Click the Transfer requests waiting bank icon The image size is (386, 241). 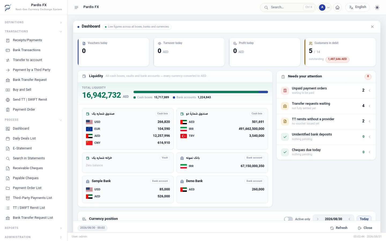pos(285,106)
